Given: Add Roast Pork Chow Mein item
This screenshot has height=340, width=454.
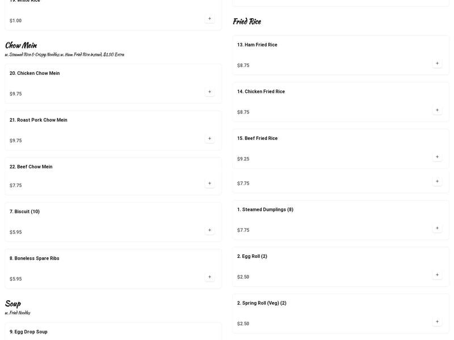Looking at the screenshot, I should point(209,138).
